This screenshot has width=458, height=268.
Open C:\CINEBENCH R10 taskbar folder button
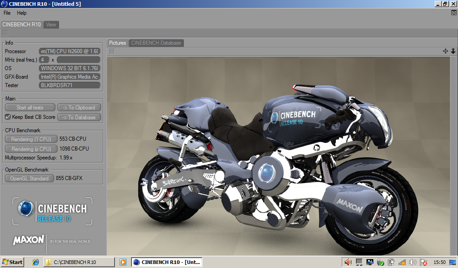79,262
